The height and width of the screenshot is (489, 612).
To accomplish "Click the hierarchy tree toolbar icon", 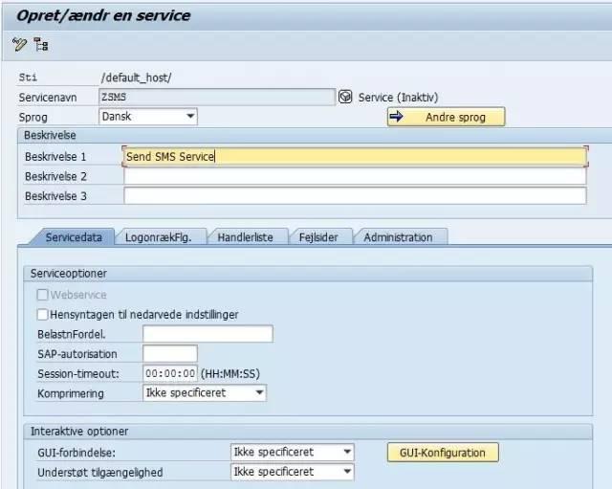I will click(x=41, y=45).
